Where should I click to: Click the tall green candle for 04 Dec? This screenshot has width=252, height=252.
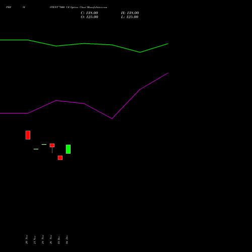pos(68,149)
